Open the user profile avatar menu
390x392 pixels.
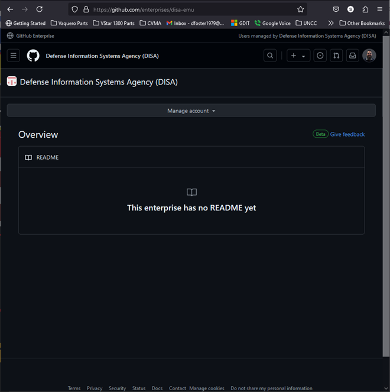click(369, 56)
